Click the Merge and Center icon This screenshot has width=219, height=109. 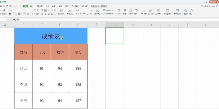coord(62,11)
